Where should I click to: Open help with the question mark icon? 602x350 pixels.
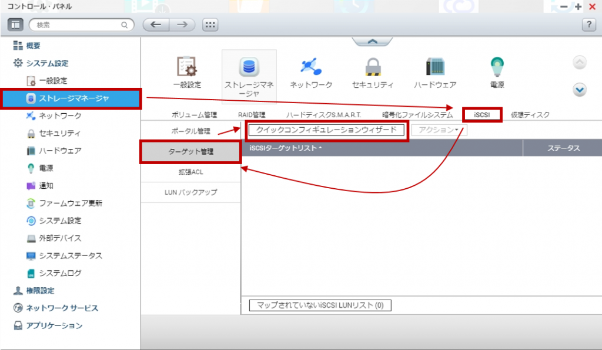[x=589, y=25]
